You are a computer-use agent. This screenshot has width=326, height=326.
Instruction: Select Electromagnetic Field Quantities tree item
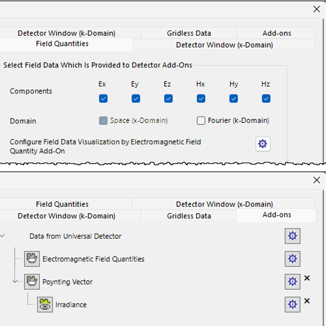pyautogui.click(x=93, y=259)
